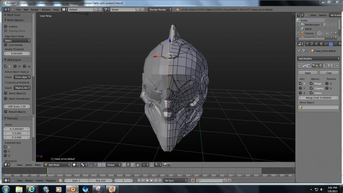This screenshot has width=343, height=193.
Task: Open the Modifiers wrench tab
Action: coord(331,44)
